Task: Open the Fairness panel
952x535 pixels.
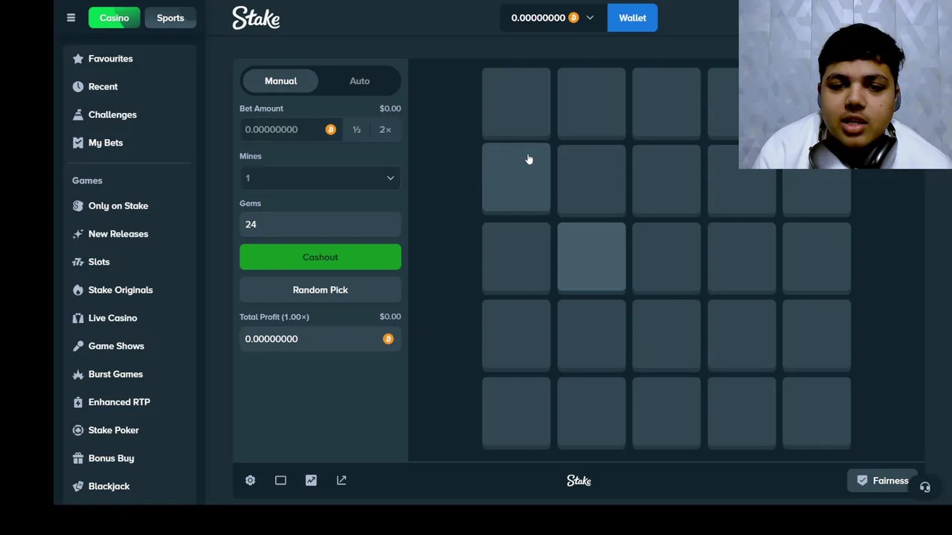Action: pyautogui.click(x=883, y=481)
